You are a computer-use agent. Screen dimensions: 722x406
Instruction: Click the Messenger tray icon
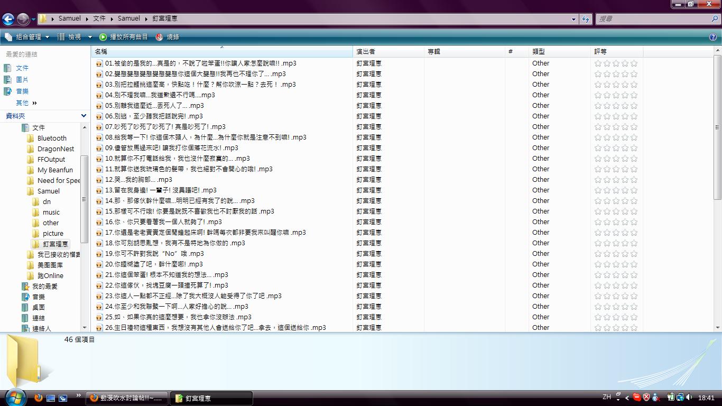(655, 398)
